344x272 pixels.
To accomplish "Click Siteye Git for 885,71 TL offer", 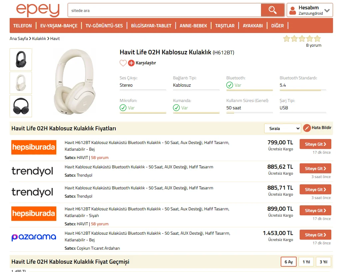I will [315, 190].
